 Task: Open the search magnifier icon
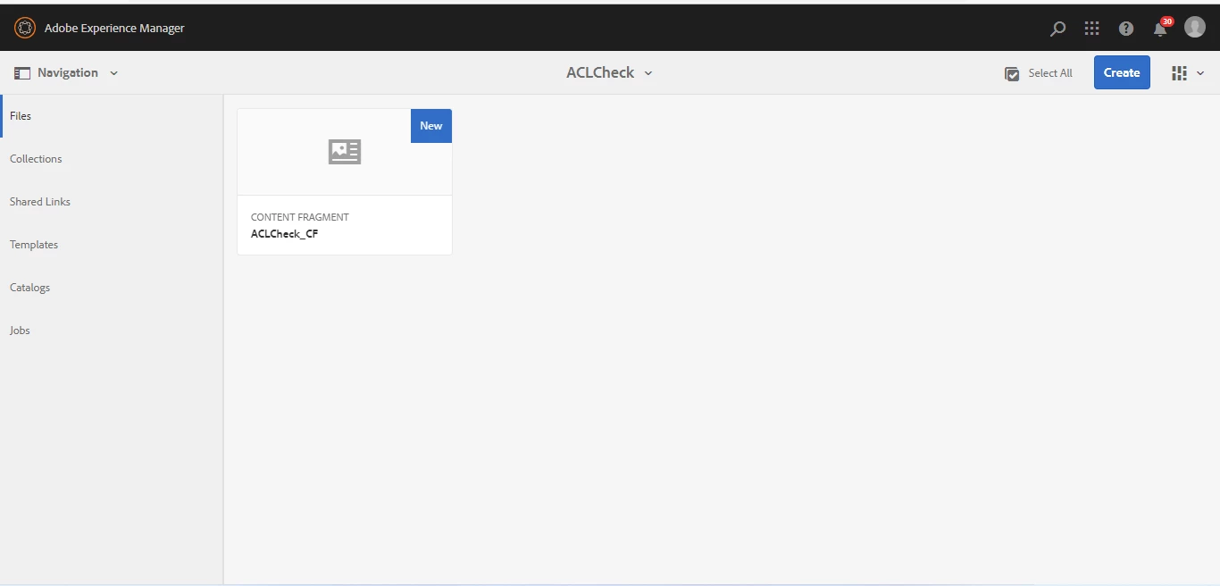(1057, 29)
